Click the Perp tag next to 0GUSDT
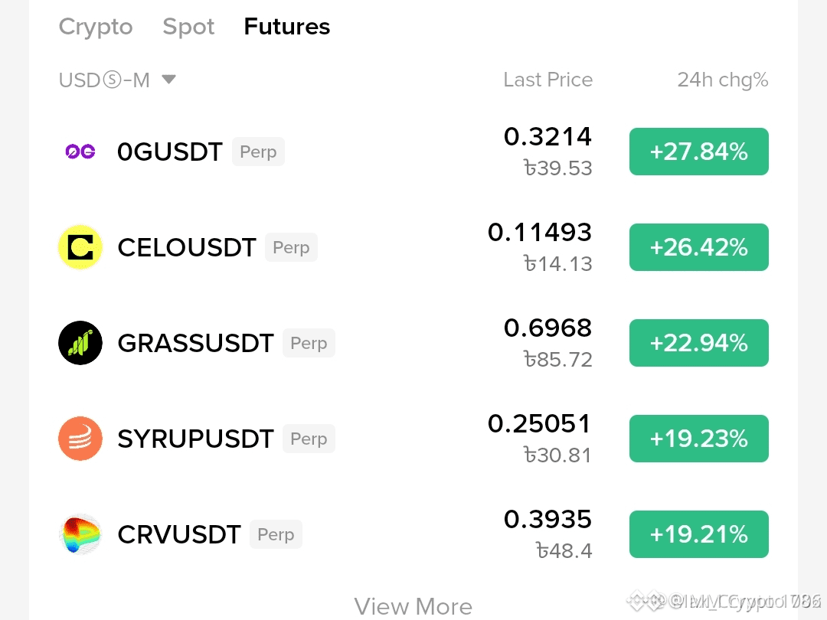Screen dimensions: 827x620 (x=259, y=152)
